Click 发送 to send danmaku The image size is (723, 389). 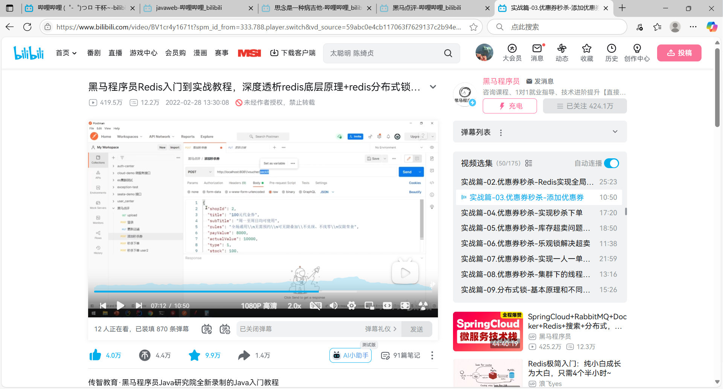coord(416,329)
